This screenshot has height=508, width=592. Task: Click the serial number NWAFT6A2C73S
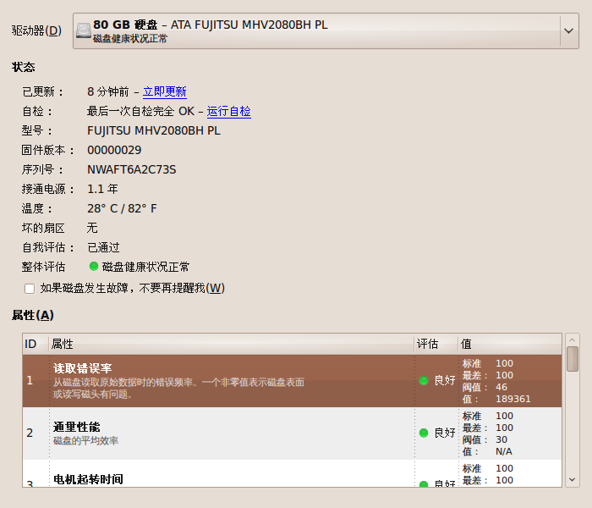click(132, 169)
